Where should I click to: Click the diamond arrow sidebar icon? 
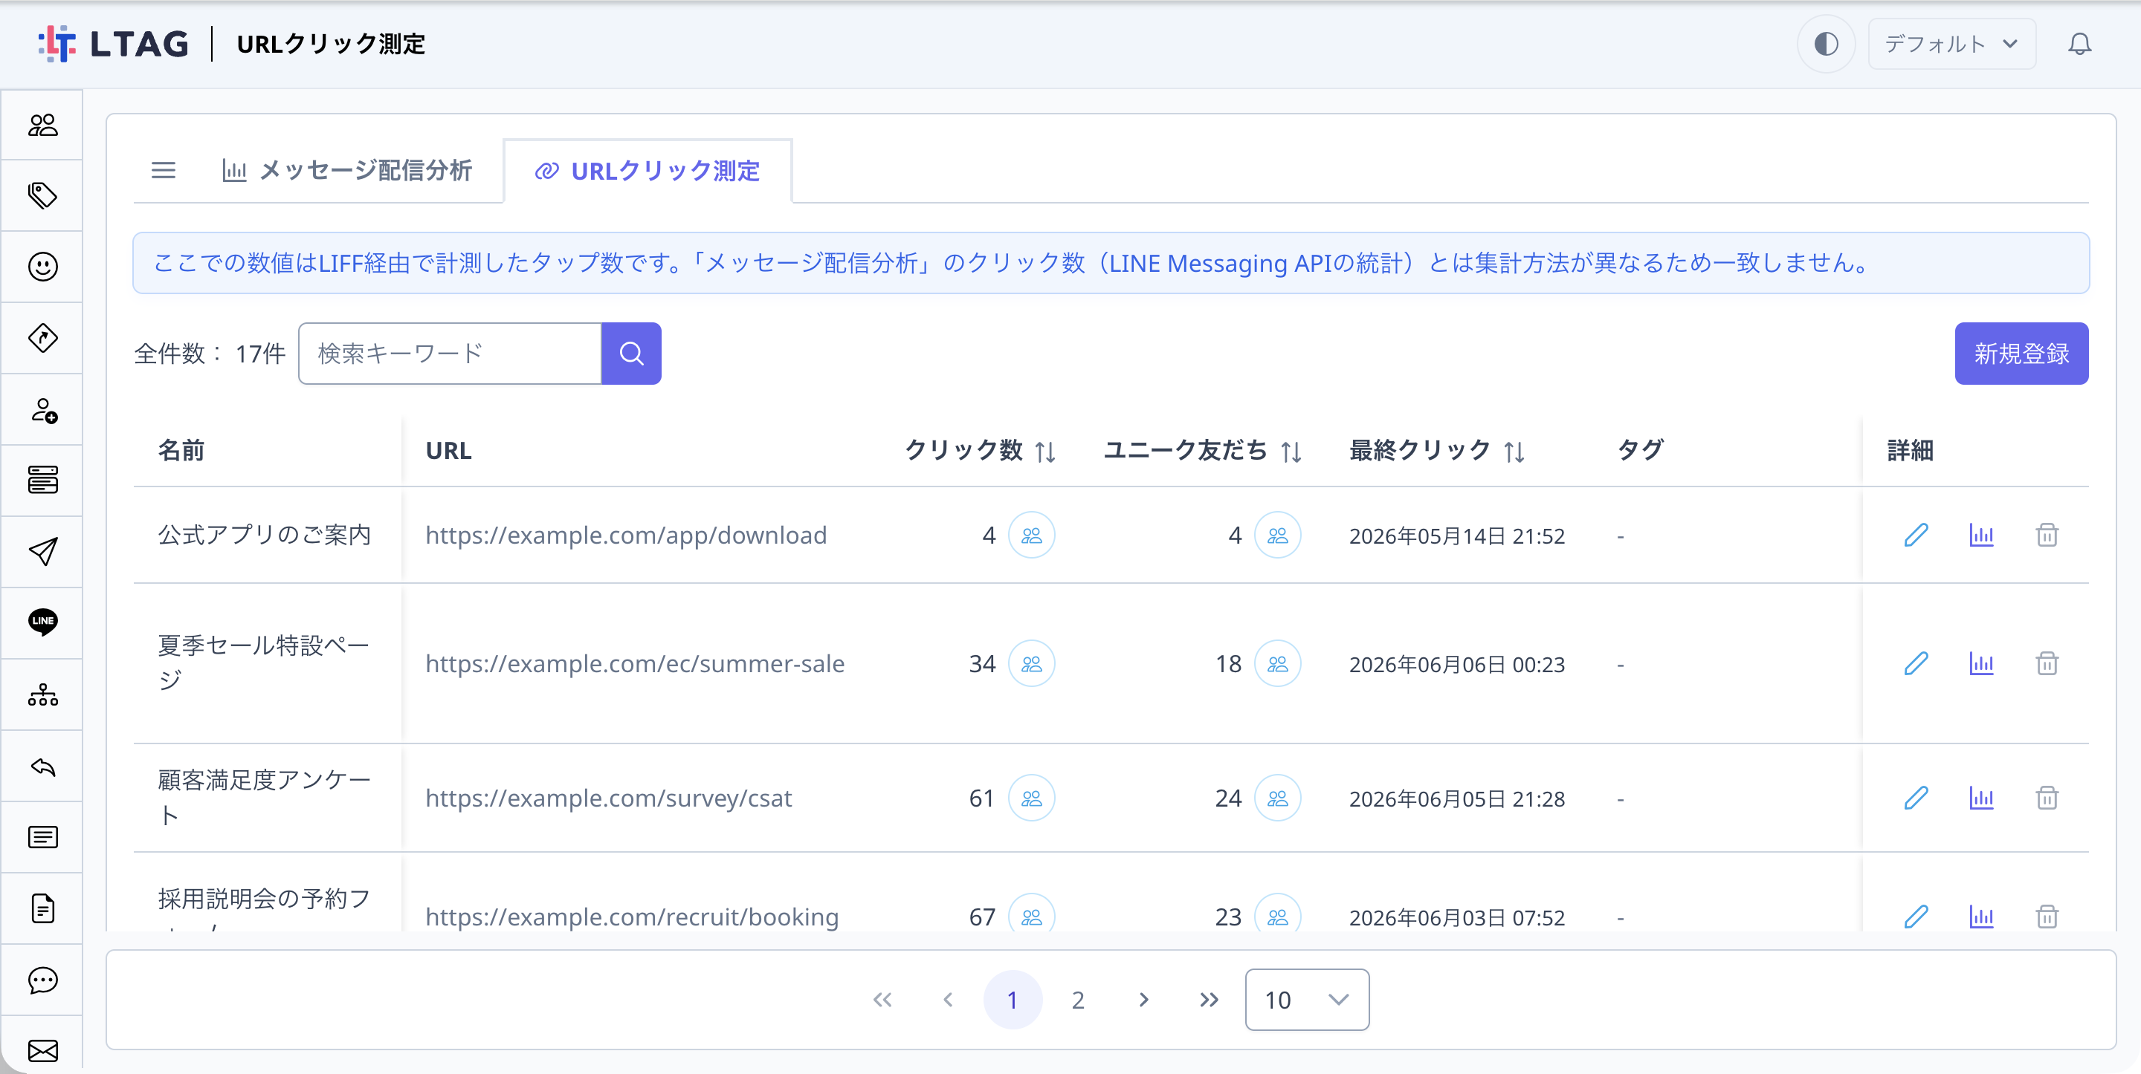coord(42,338)
